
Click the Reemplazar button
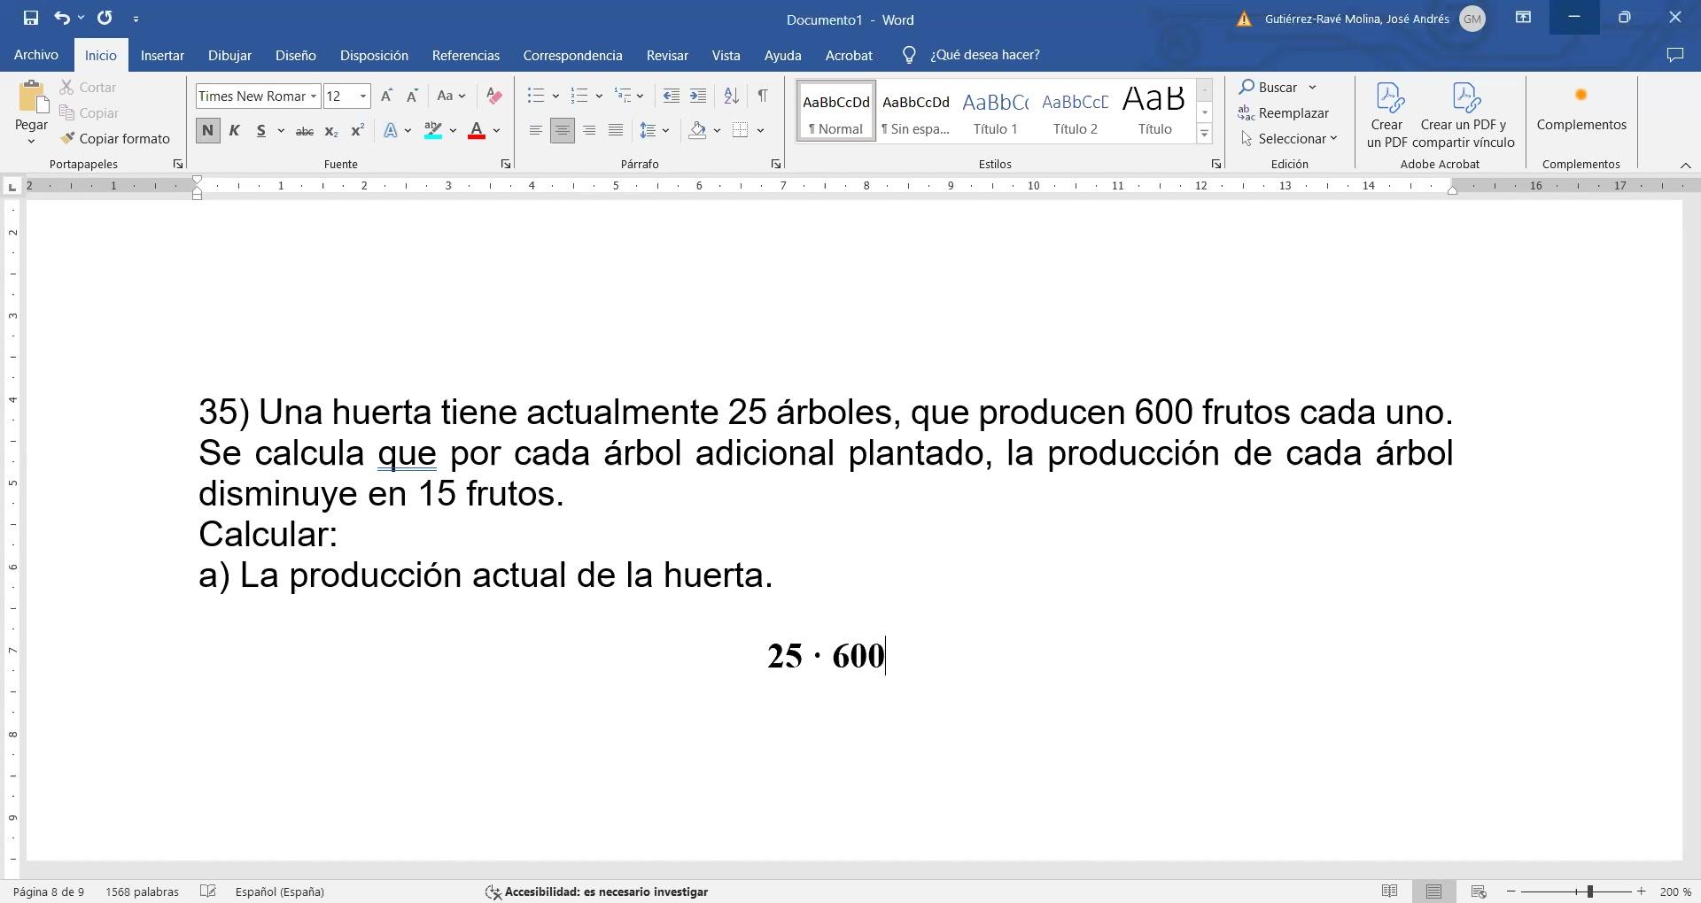[x=1284, y=113]
